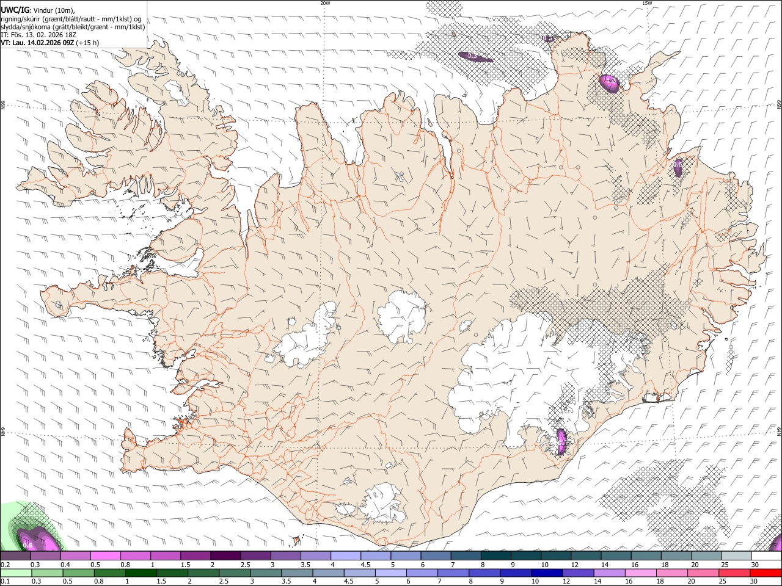Click the '0.1' label on rain scale
This screenshot has height=586, width=782.
tap(5, 582)
